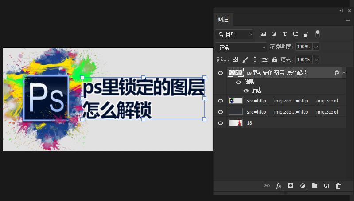This screenshot has width=354, height=201.
Task: Click the Ps logo on the canvas
Action: (46, 98)
